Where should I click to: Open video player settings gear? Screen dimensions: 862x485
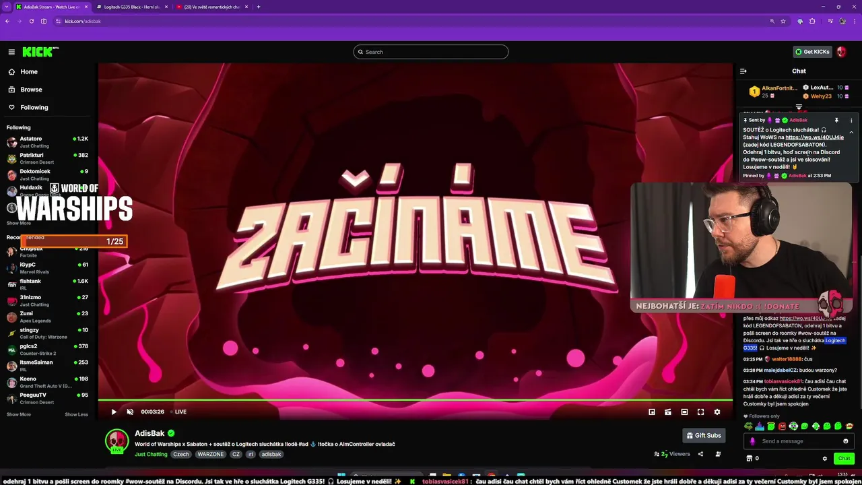click(x=717, y=412)
